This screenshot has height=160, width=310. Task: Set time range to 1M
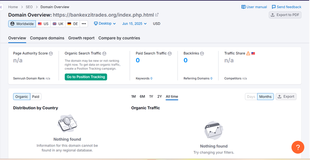(x=133, y=97)
